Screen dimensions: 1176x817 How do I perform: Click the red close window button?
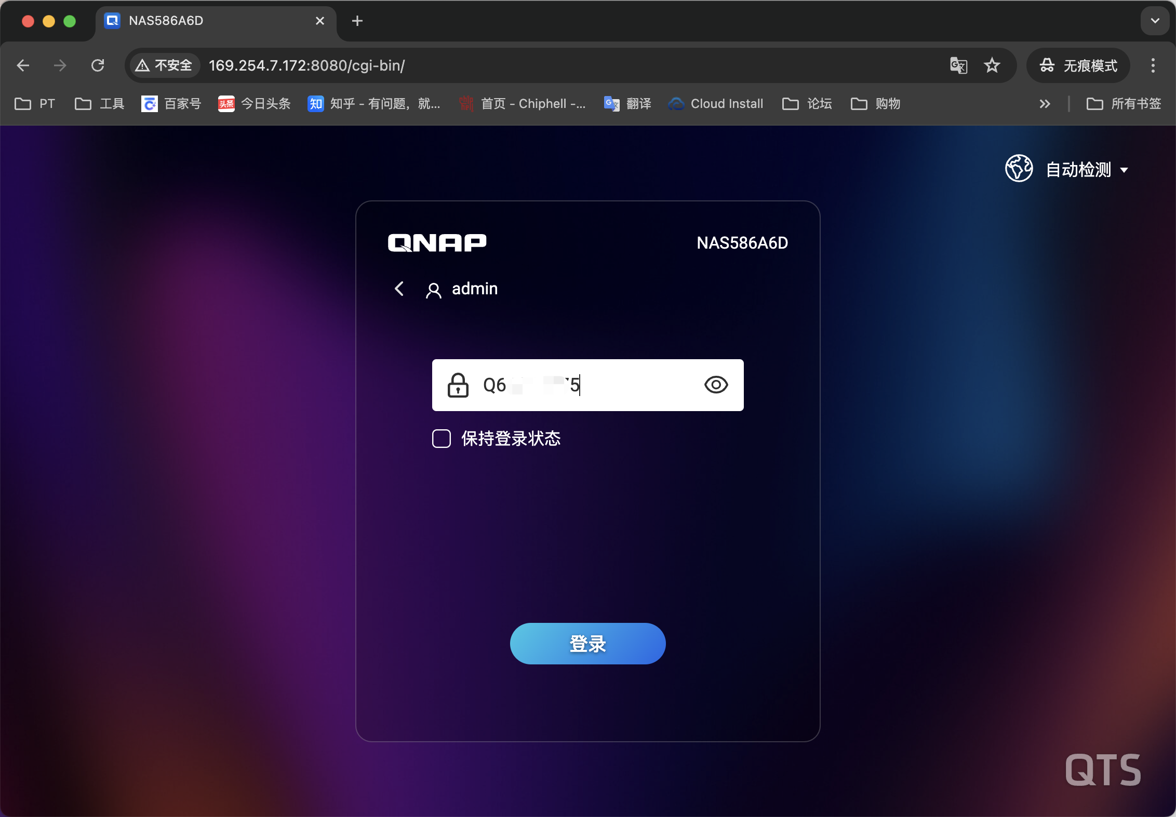click(x=28, y=21)
